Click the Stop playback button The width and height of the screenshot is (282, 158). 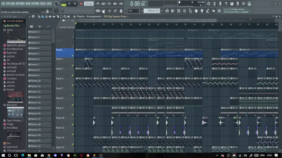click(75, 3)
